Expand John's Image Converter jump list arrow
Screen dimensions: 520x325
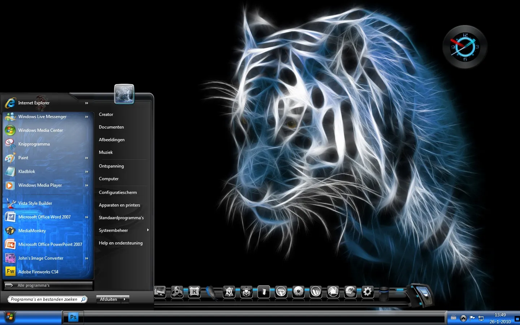[87, 259]
